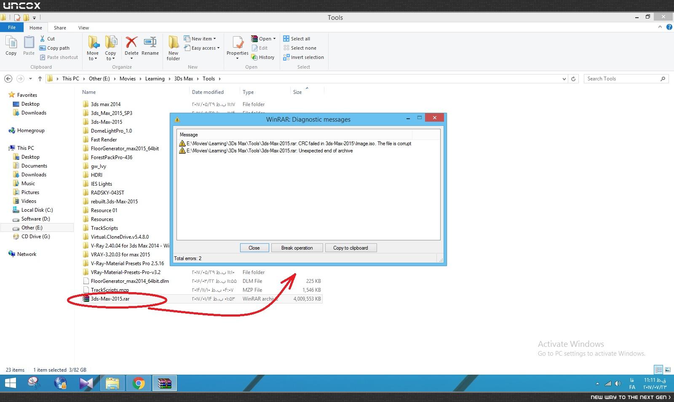Click the WinRAR taskbar icon

pos(164,383)
